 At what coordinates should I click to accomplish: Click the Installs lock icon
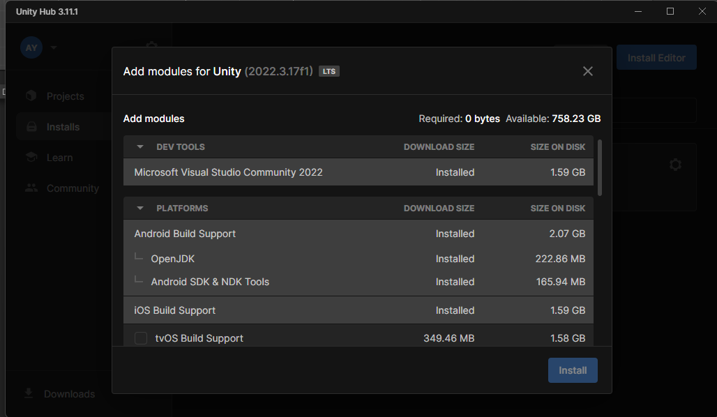(x=31, y=127)
